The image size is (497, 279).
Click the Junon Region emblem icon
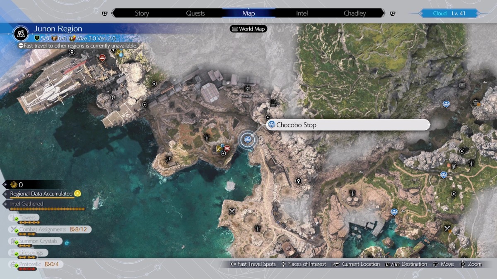(x=21, y=33)
